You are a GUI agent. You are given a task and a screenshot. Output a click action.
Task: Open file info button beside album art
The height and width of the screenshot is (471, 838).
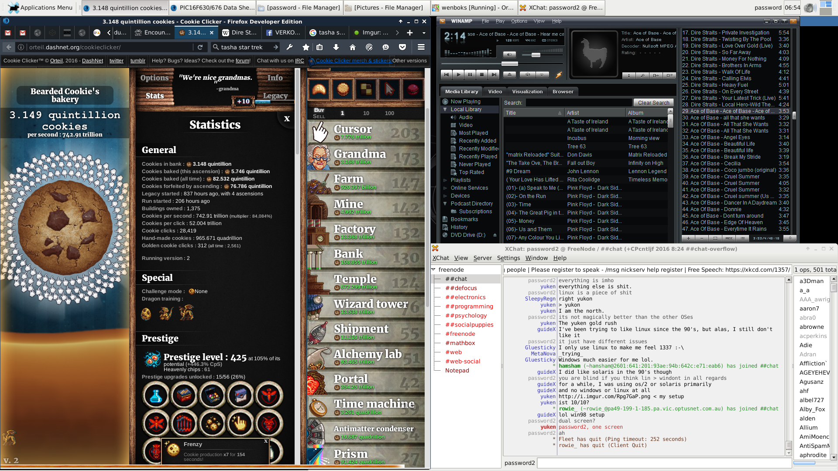pyautogui.click(x=628, y=75)
